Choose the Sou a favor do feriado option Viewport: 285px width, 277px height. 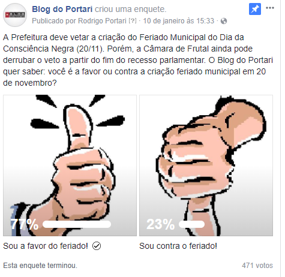point(46,246)
